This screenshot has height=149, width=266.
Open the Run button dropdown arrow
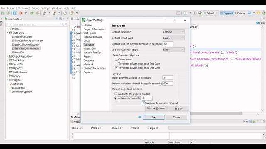tap(190, 13)
